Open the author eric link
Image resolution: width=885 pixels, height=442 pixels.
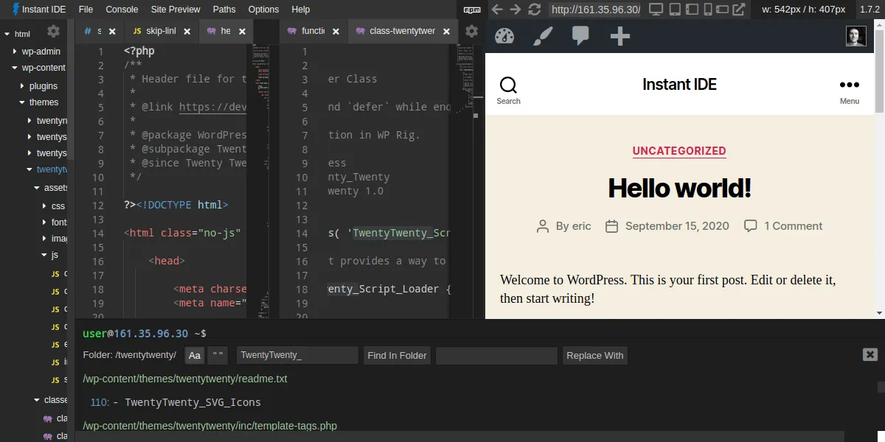click(582, 226)
